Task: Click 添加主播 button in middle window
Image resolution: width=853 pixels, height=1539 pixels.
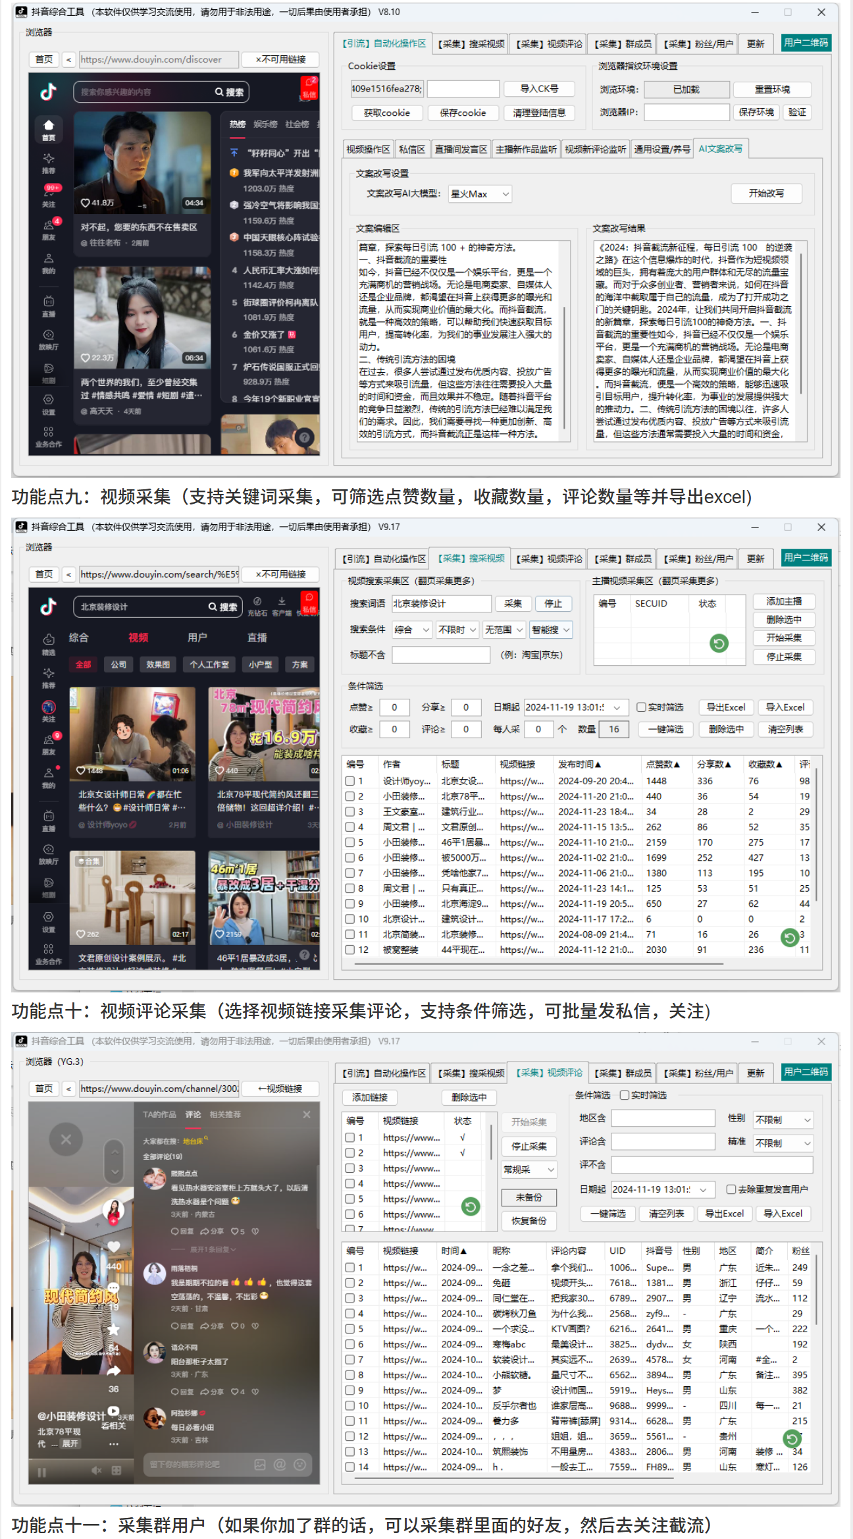Action: 784,601
